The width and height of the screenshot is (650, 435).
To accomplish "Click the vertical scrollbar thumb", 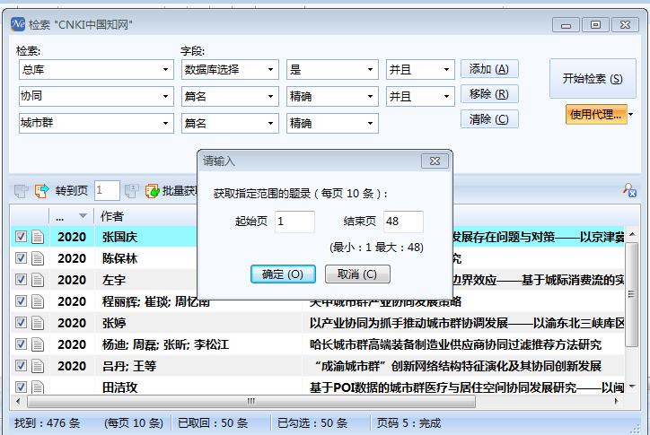I will [x=631, y=294].
